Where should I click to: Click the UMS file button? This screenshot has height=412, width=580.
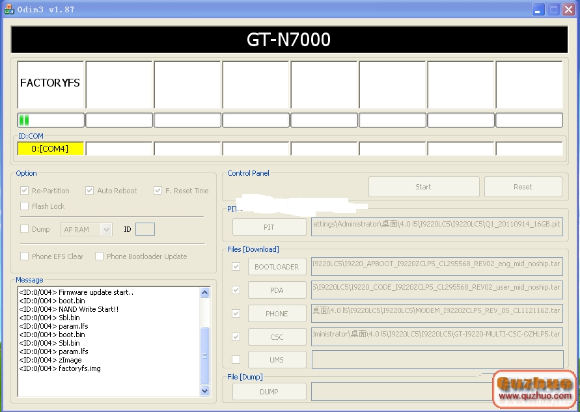277,360
